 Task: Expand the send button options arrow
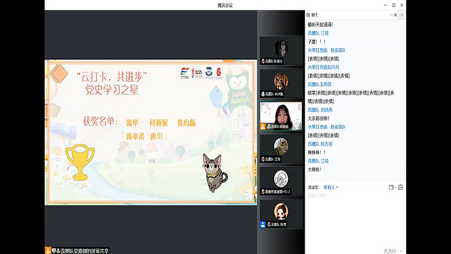[x=401, y=251]
